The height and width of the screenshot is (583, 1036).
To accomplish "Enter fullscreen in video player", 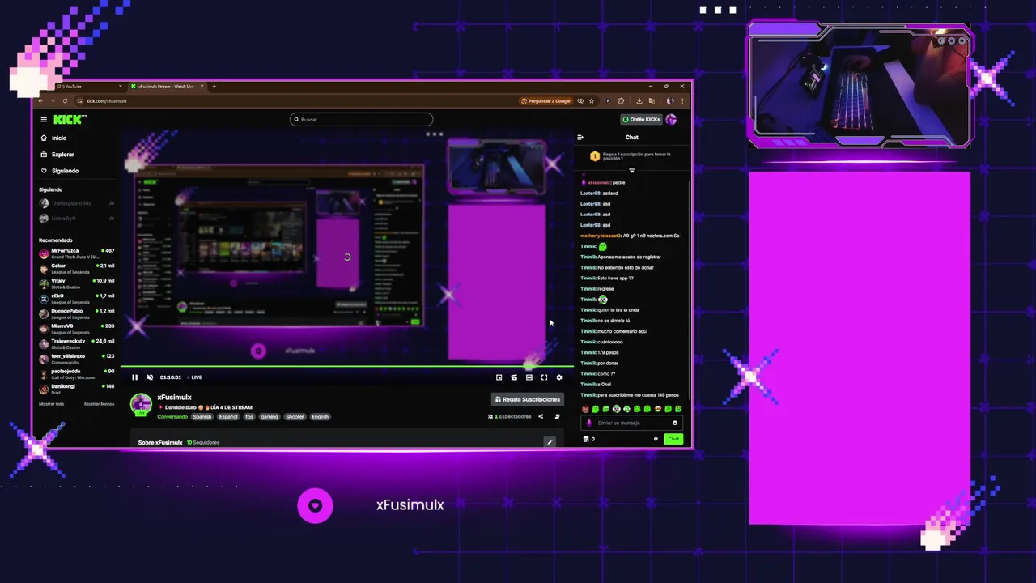I will pos(544,377).
